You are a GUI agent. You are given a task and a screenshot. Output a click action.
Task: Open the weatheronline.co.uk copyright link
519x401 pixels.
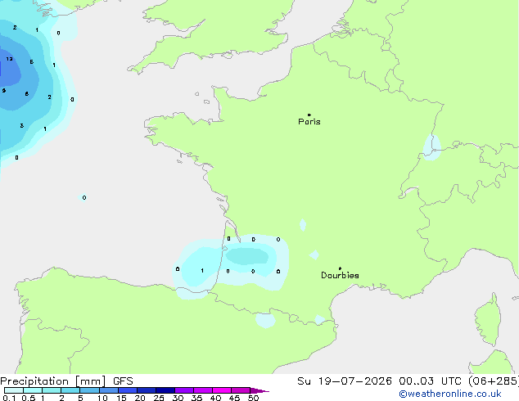(450, 394)
